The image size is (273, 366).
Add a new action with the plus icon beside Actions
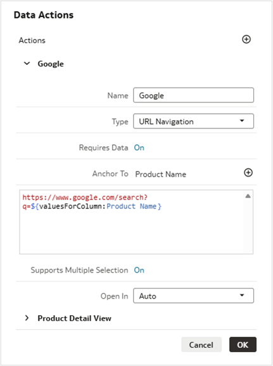(x=246, y=39)
